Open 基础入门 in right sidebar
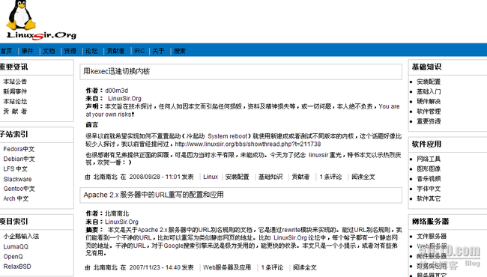Viewport: 487px width, 277px height. pyautogui.click(x=429, y=91)
